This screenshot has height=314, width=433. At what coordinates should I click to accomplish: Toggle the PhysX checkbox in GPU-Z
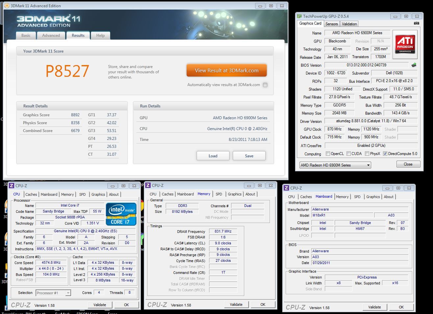click(x=367, y=154)
